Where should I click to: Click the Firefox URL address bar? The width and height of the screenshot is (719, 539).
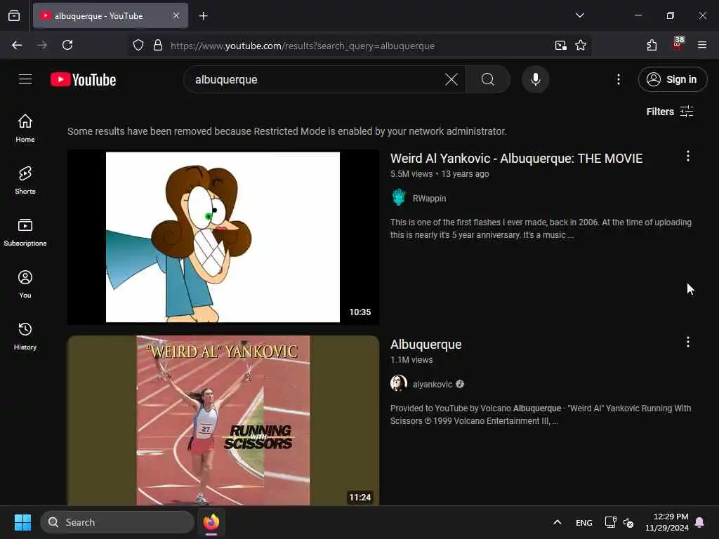coord(357,46)
